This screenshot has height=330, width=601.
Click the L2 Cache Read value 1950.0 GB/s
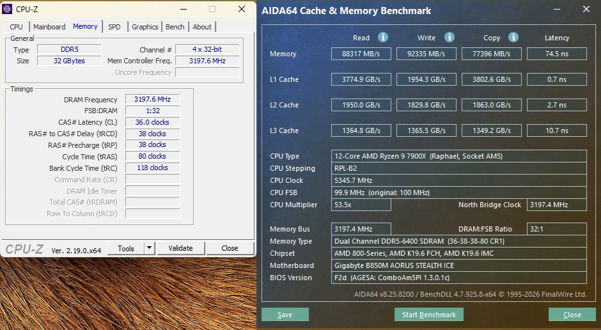[x=361, y=105]
